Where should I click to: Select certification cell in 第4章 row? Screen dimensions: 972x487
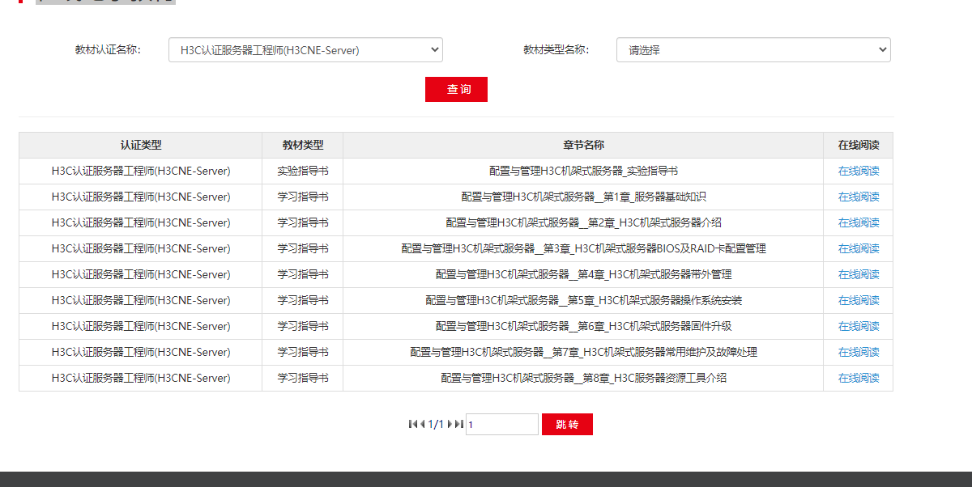click(x=141, y=274)
